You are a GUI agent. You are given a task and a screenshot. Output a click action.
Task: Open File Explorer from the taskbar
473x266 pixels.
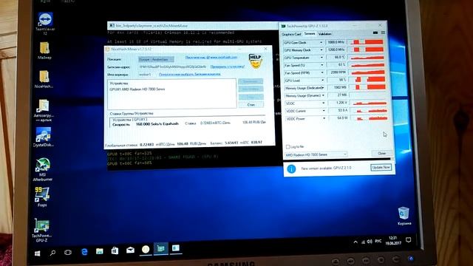[x=99, y=251]
